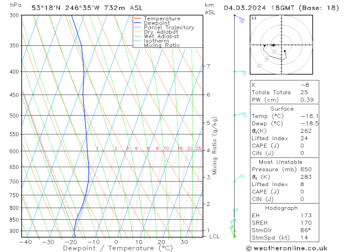Screen dimensions: 344x252
Task: Click the Pressure (mb) value 650
Action: (x=306, y=169)
